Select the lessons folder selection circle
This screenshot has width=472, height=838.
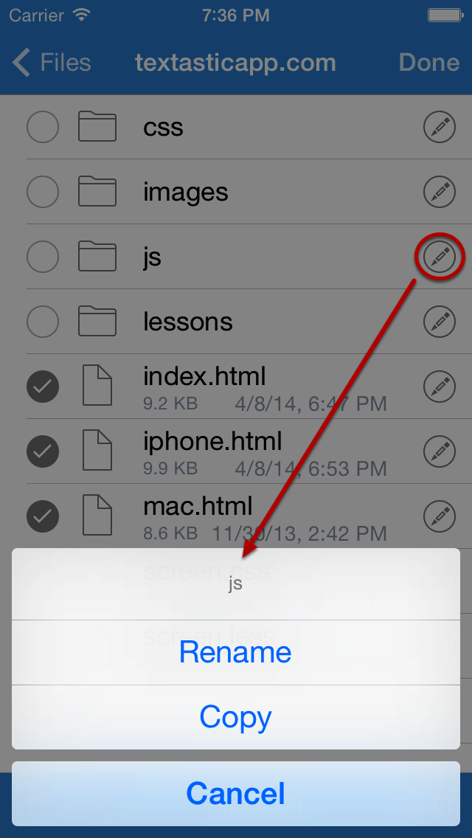43,322
